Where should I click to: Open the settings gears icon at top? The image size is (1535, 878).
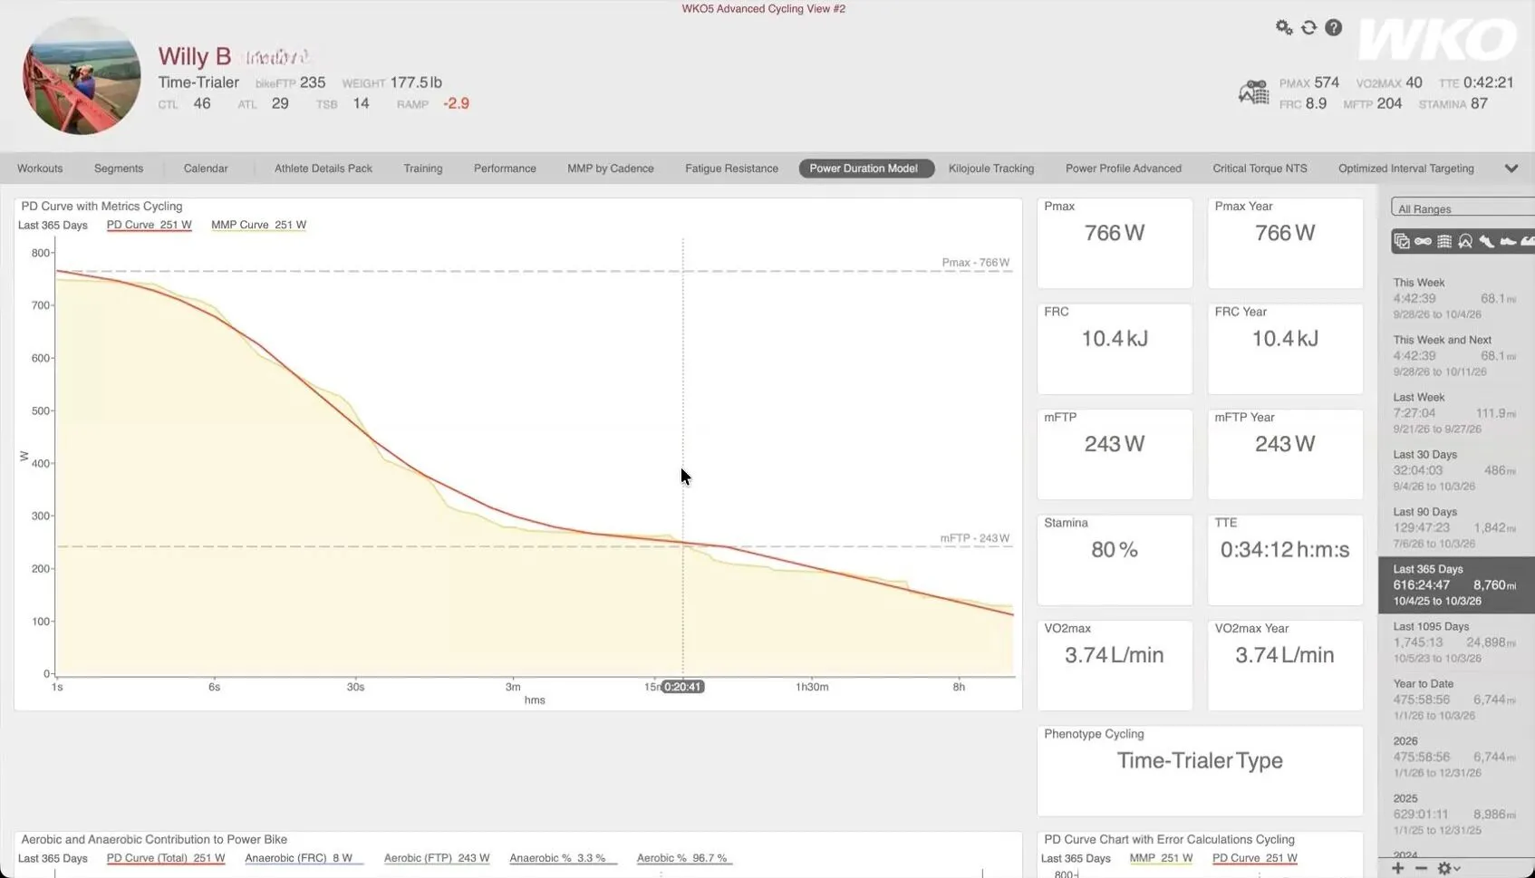pos(1284,27)
